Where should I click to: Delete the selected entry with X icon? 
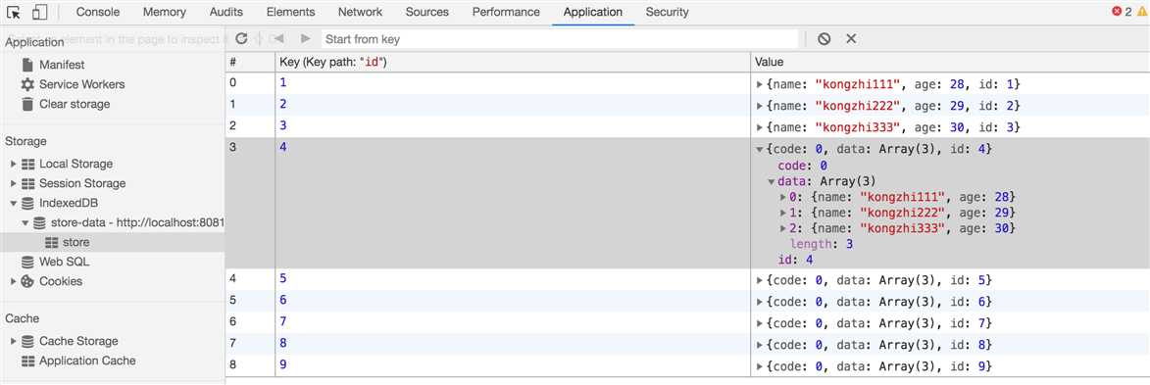coord(851,39)
